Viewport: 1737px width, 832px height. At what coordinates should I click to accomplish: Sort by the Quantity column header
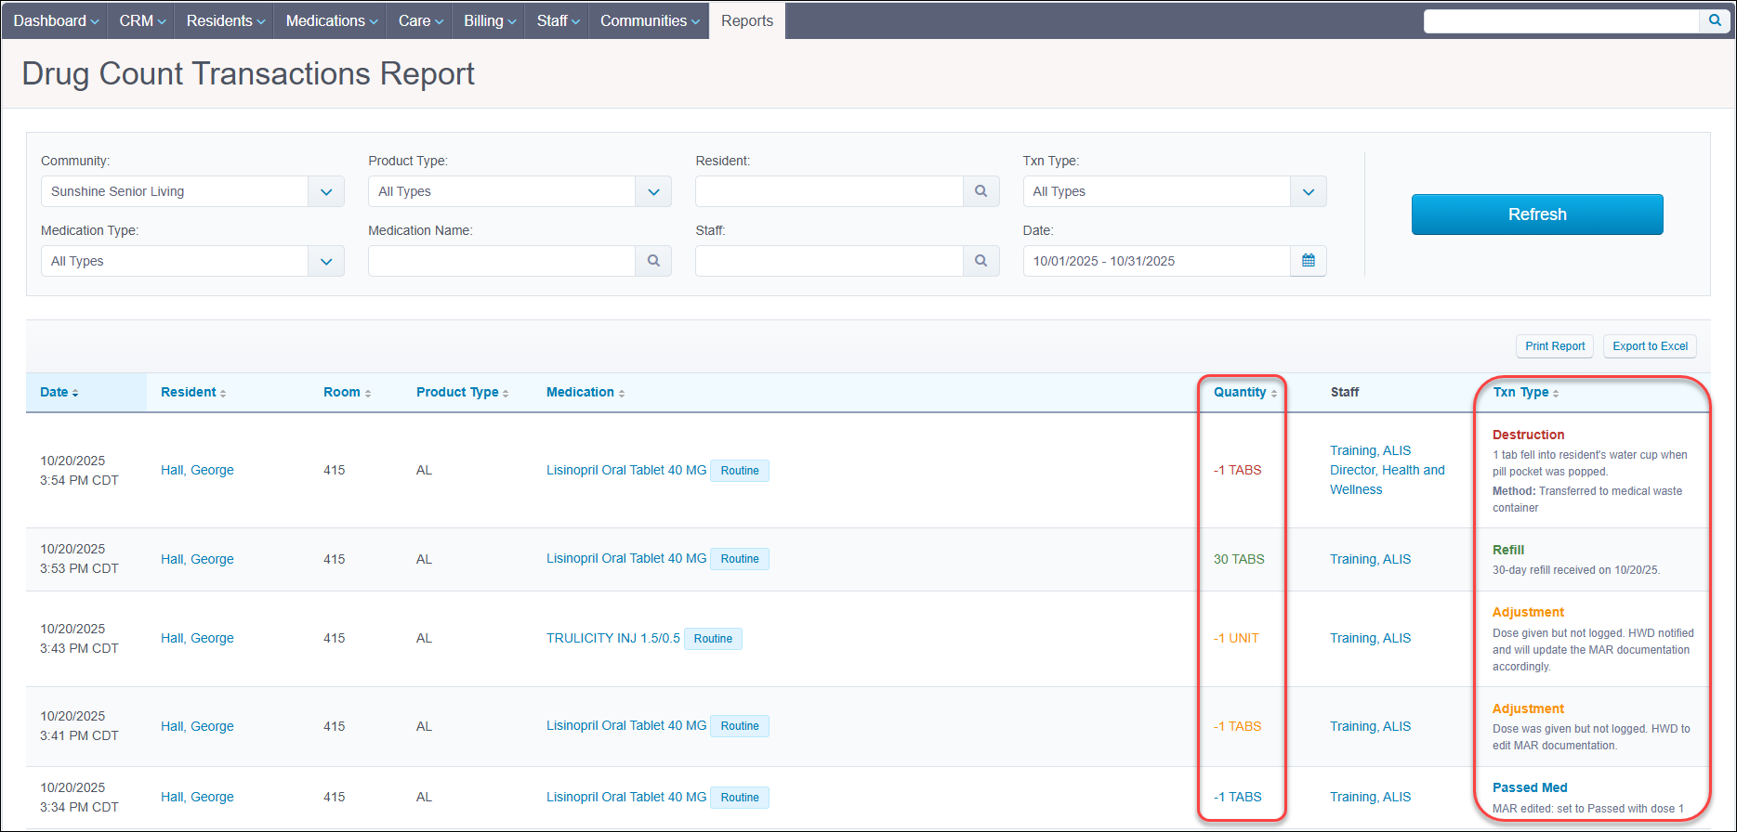(1244, 392)
